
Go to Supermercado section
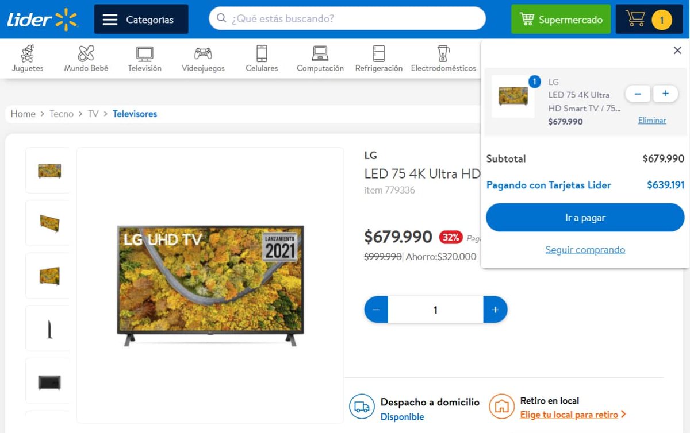click(561, 20)
